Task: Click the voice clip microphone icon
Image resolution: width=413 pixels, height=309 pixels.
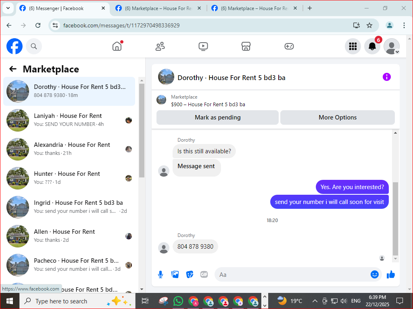Action: [x=161, y=274]
